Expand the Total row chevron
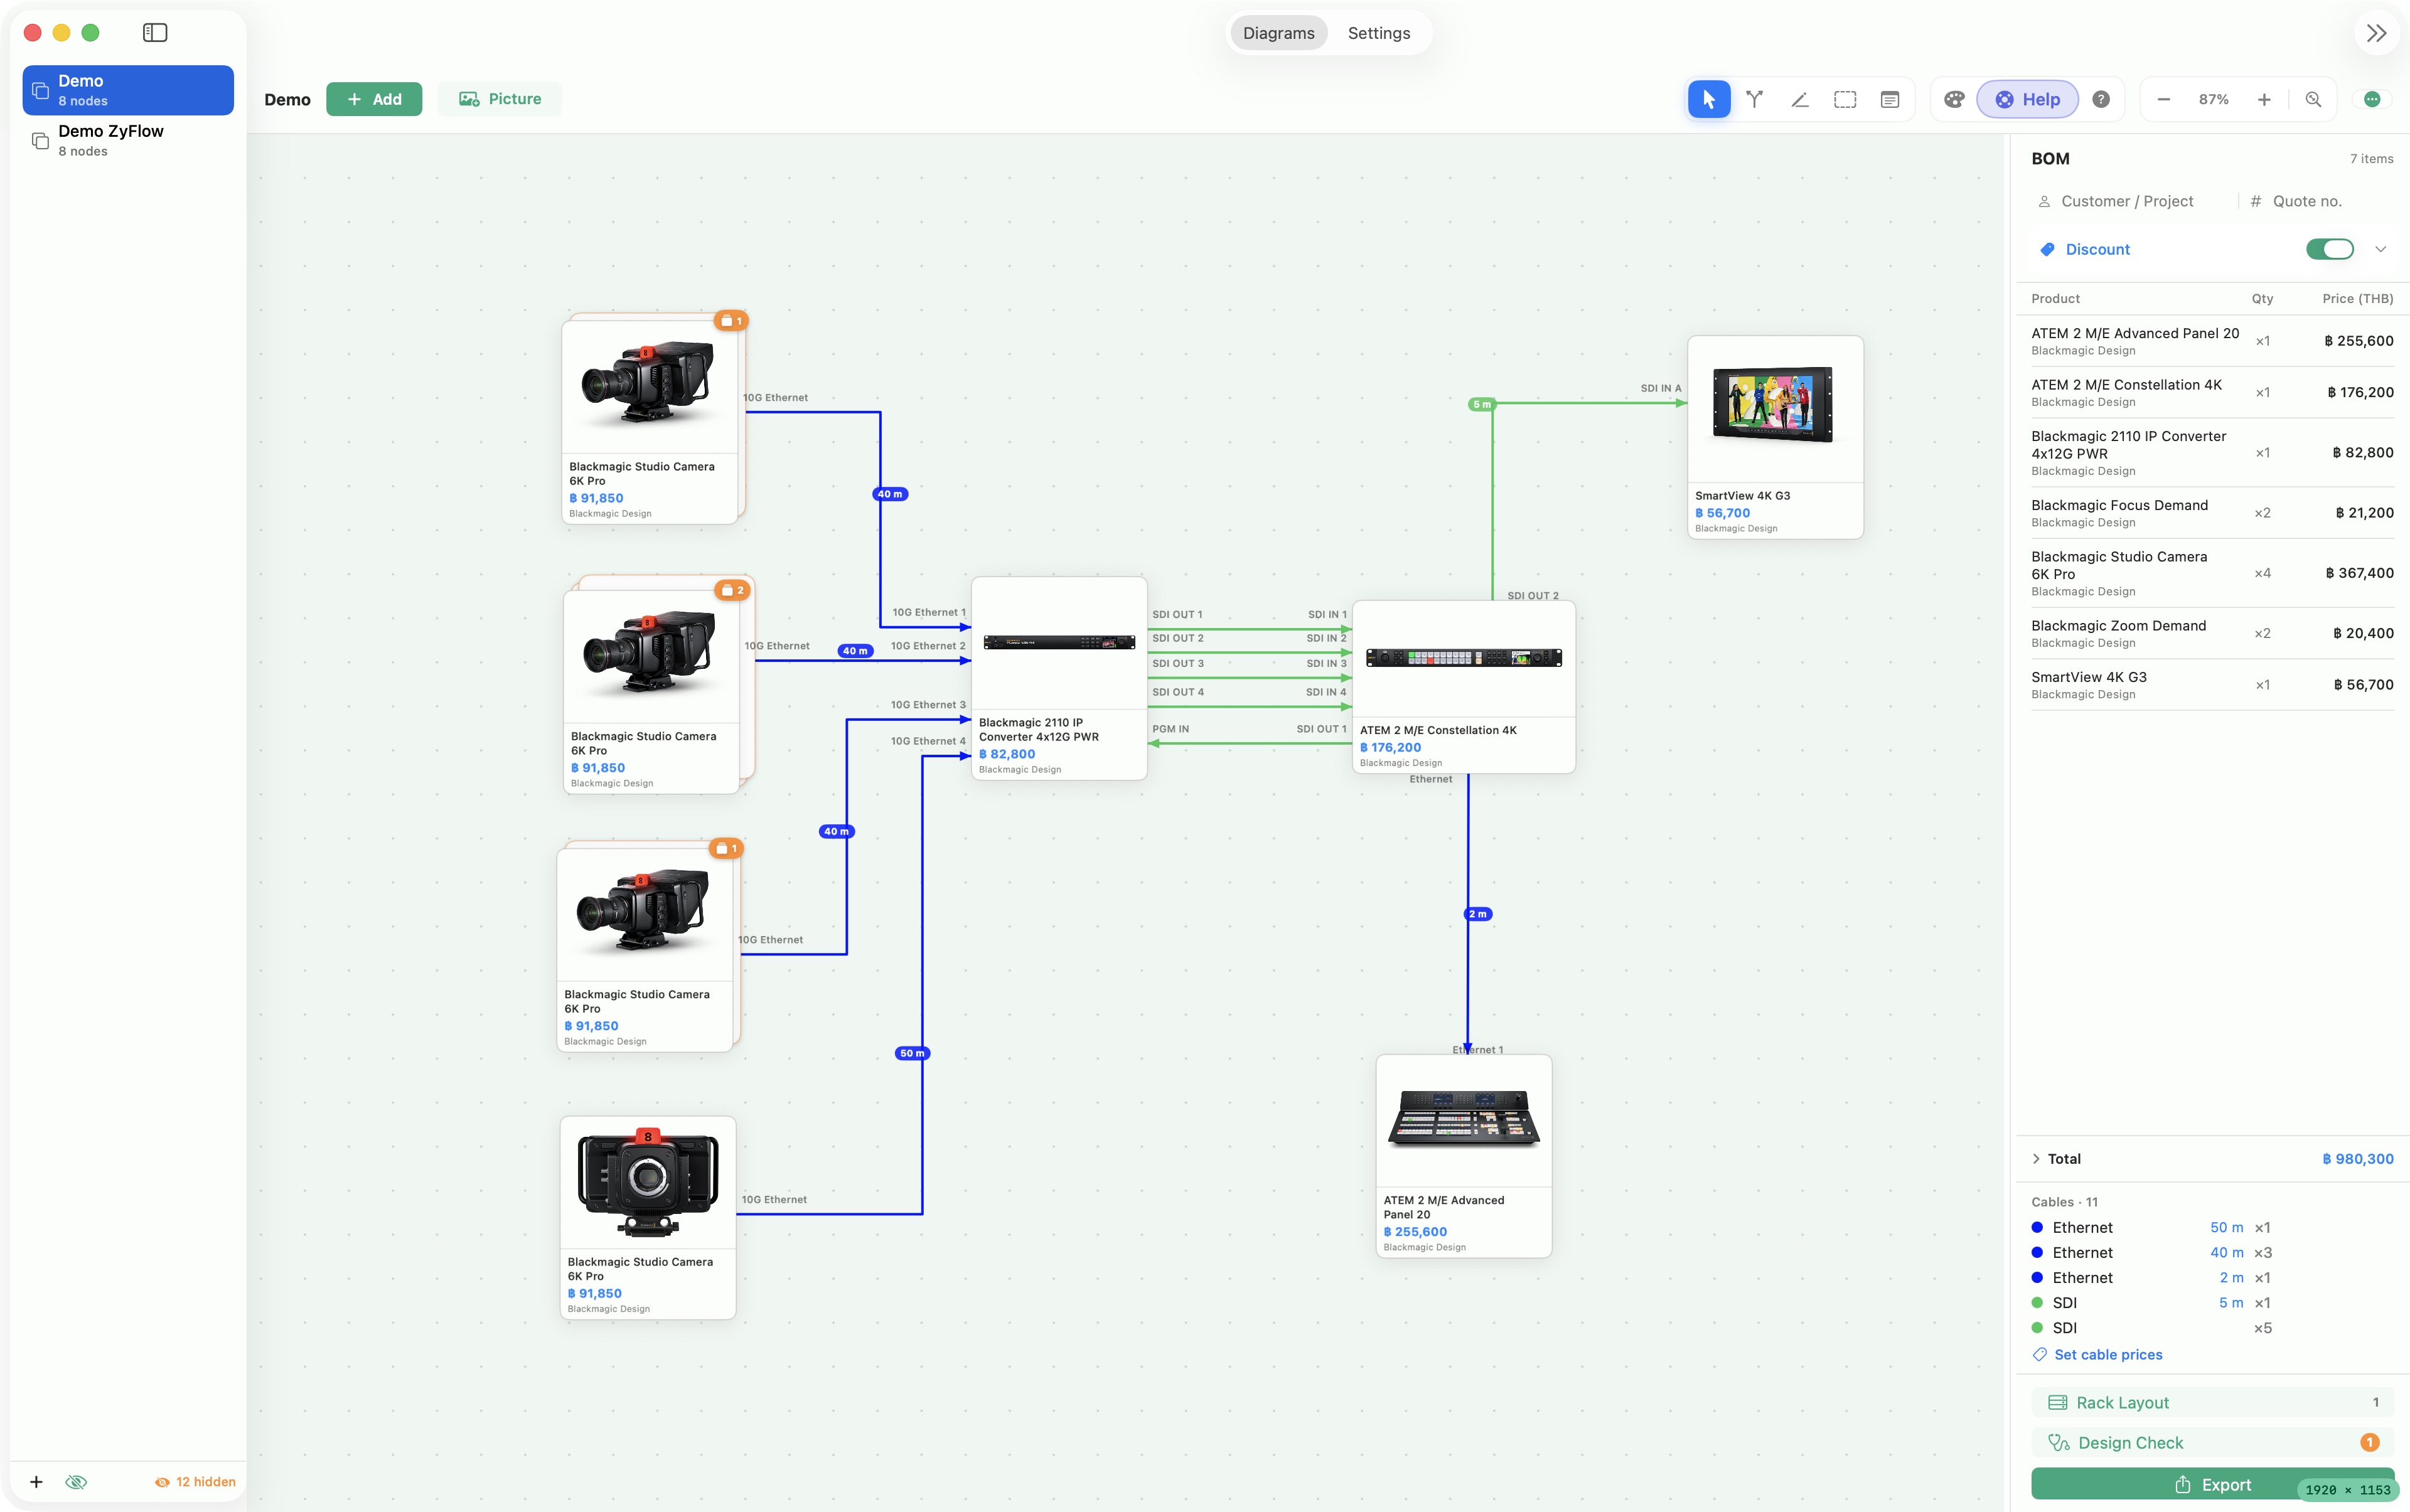Viewport: 2410px width, 1512px height. click(x=2036, y=1159)
